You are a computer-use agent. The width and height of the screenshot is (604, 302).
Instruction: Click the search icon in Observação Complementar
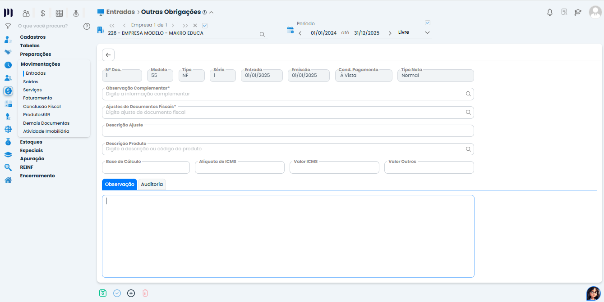[468, 94]
